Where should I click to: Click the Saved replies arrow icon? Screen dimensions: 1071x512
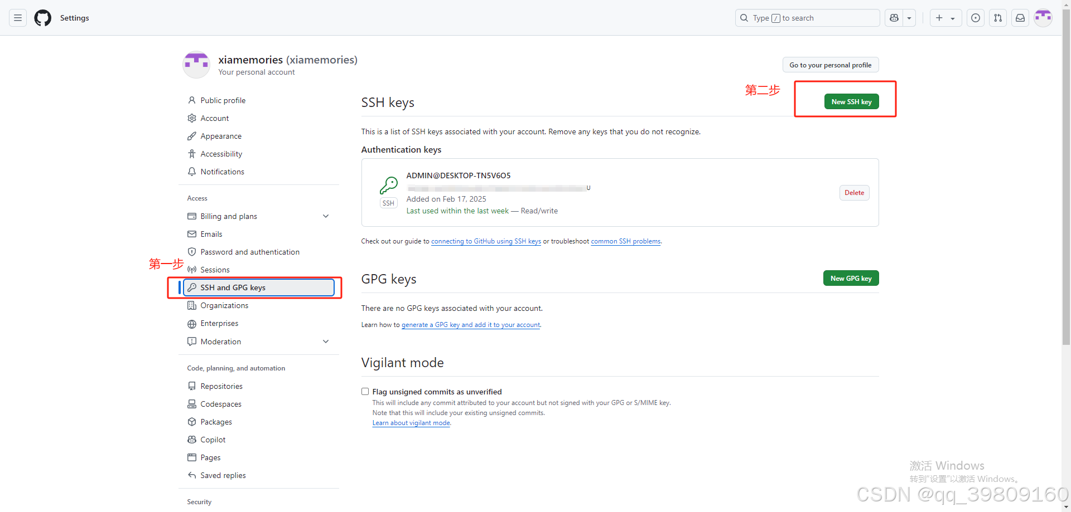click(192, 475)
